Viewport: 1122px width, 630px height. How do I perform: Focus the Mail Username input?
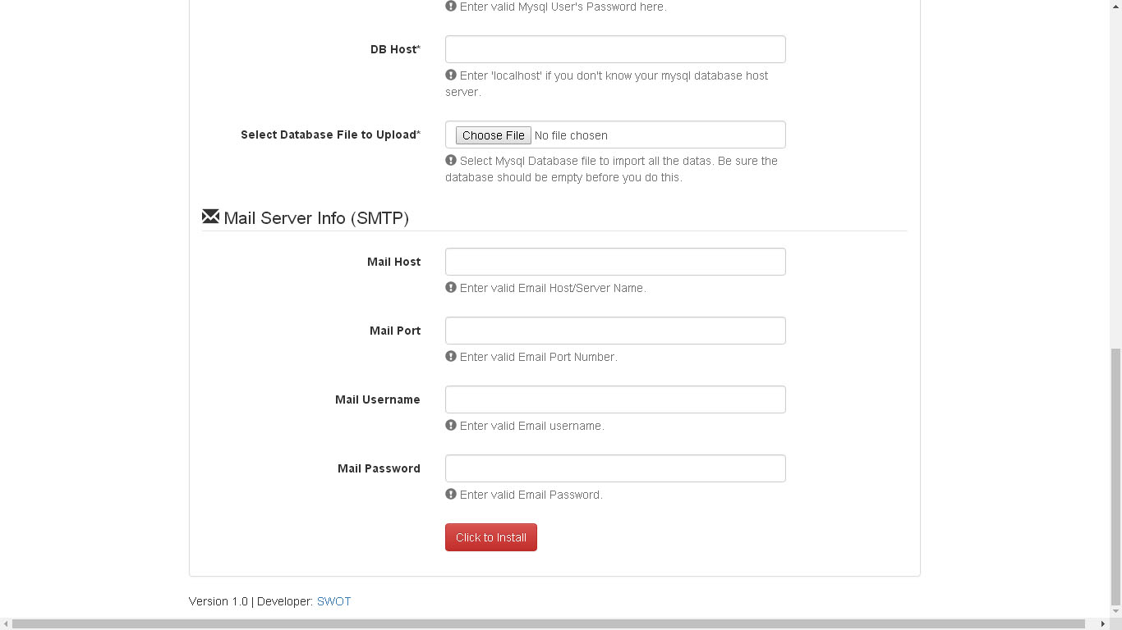[615, 399]
